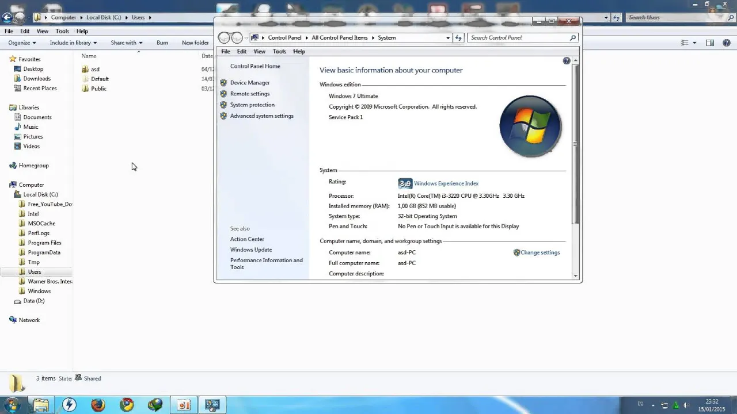Viewport: 737px width, 414px height.
Task: Click Control Panel breadcrumb segment
Action: (x=284, y=37)
